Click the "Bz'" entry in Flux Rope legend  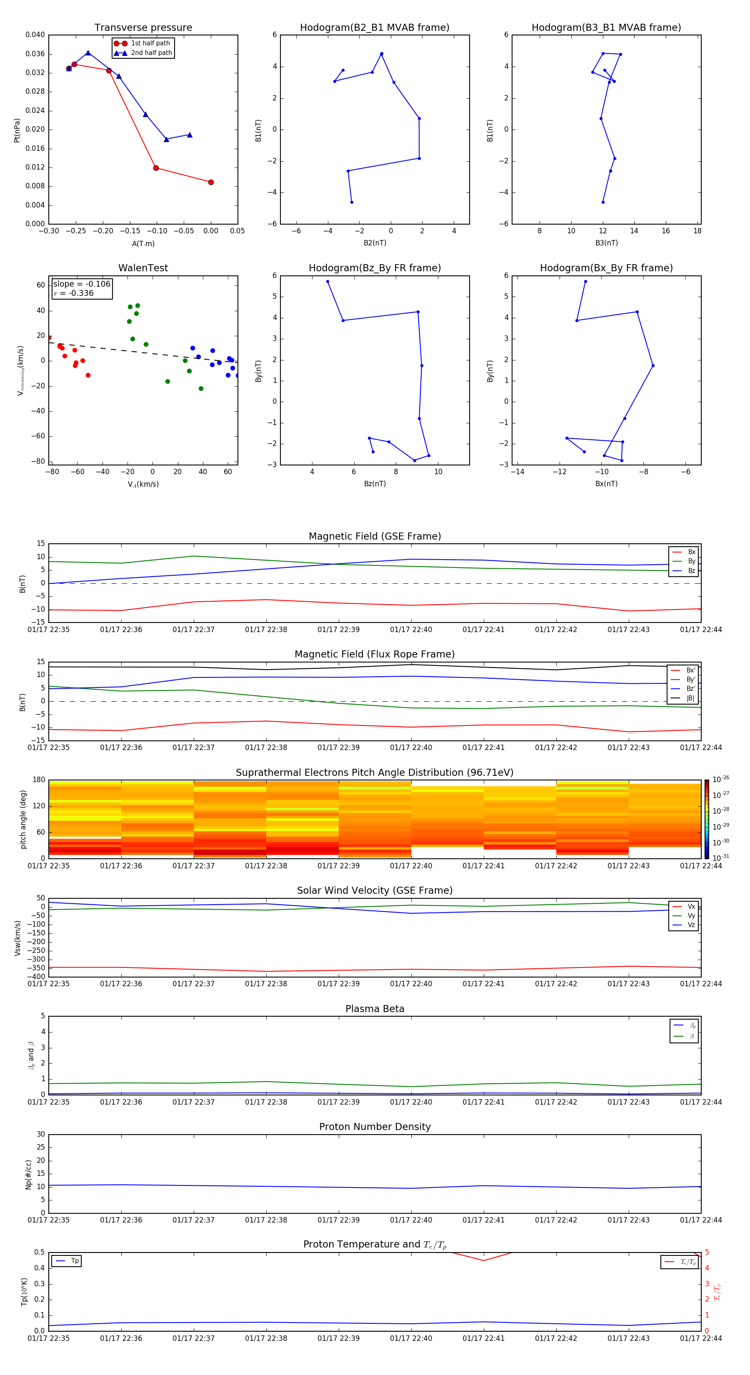683,689
